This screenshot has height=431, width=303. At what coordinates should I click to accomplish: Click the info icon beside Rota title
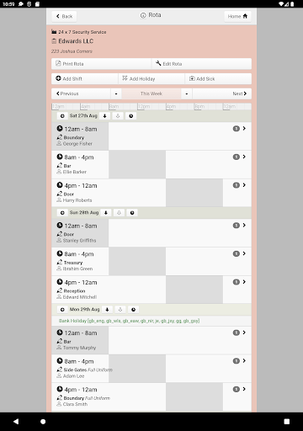click(143, 15)
